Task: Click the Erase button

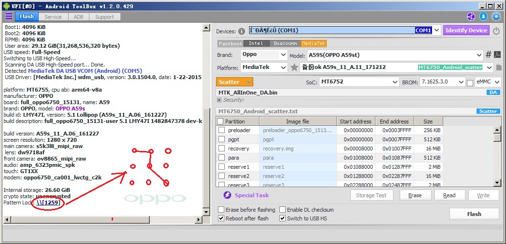Action: (415, 195)
